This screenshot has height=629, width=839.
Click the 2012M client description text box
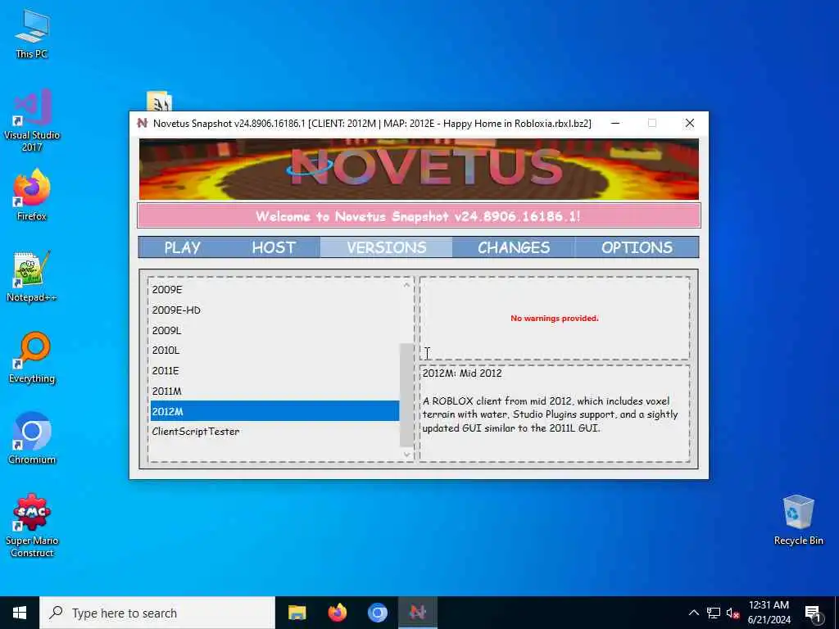(555, 414)
